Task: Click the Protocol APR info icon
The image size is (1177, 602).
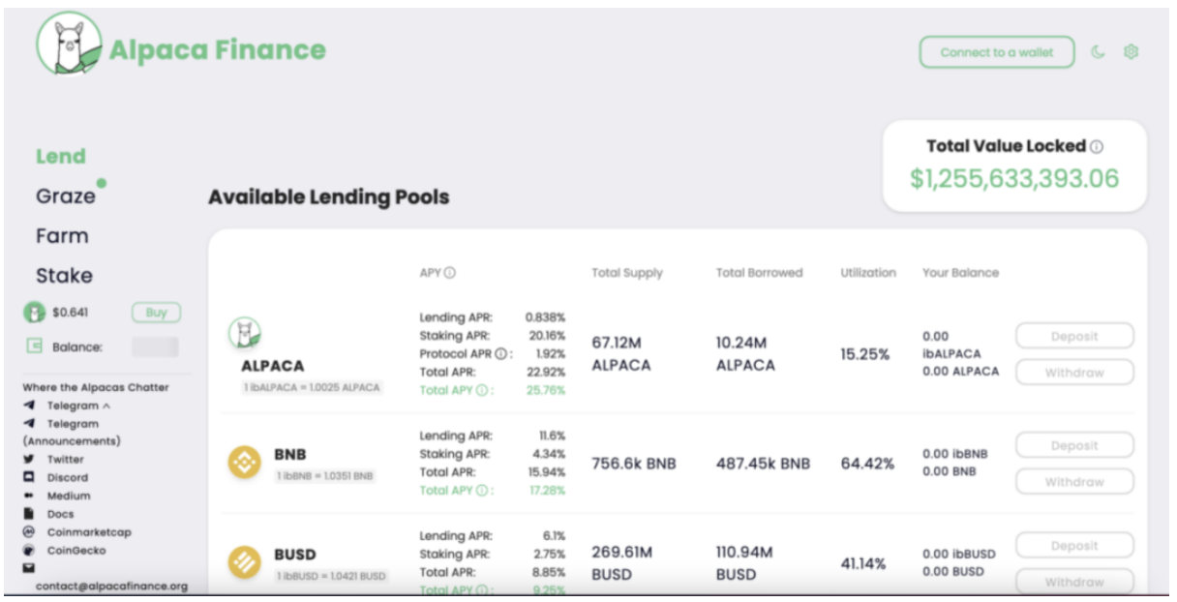Action: click(x=501, y=354)
